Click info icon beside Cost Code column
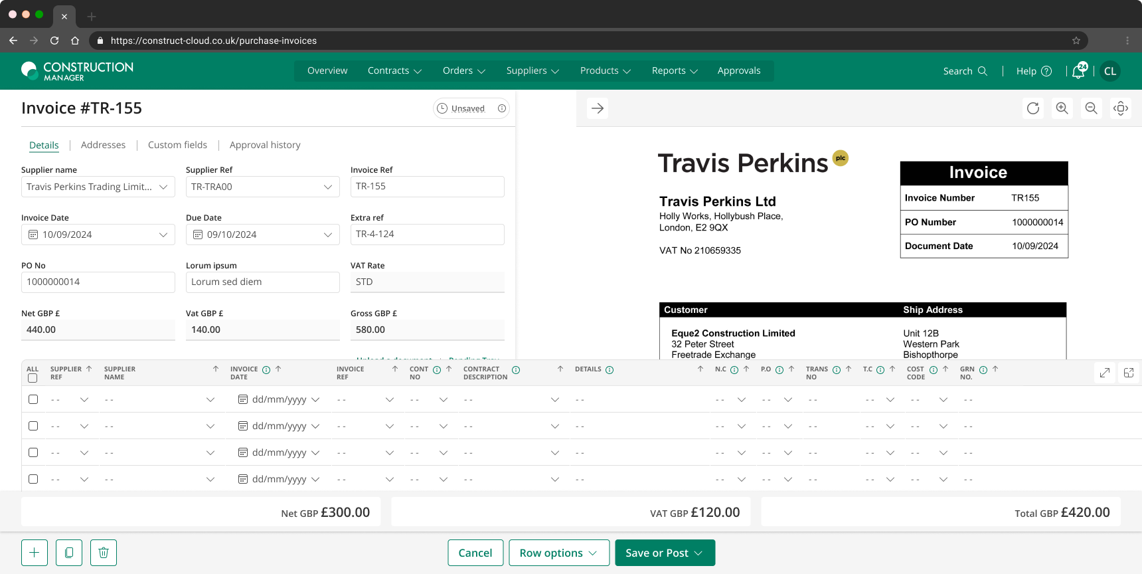This screenshot has width=1142, height=574. [x=934, y=370]
